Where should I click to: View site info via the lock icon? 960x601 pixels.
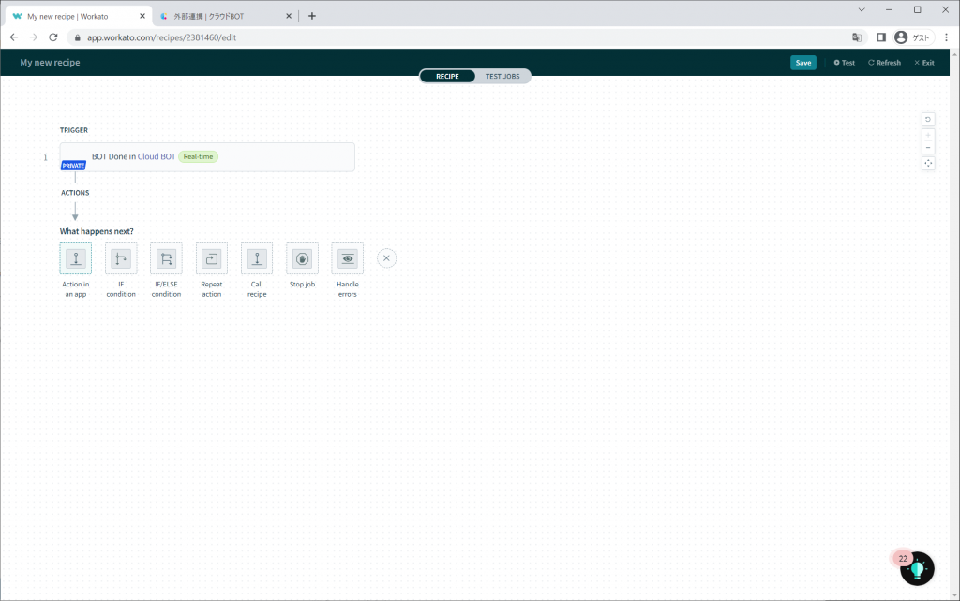pos(77,37)
